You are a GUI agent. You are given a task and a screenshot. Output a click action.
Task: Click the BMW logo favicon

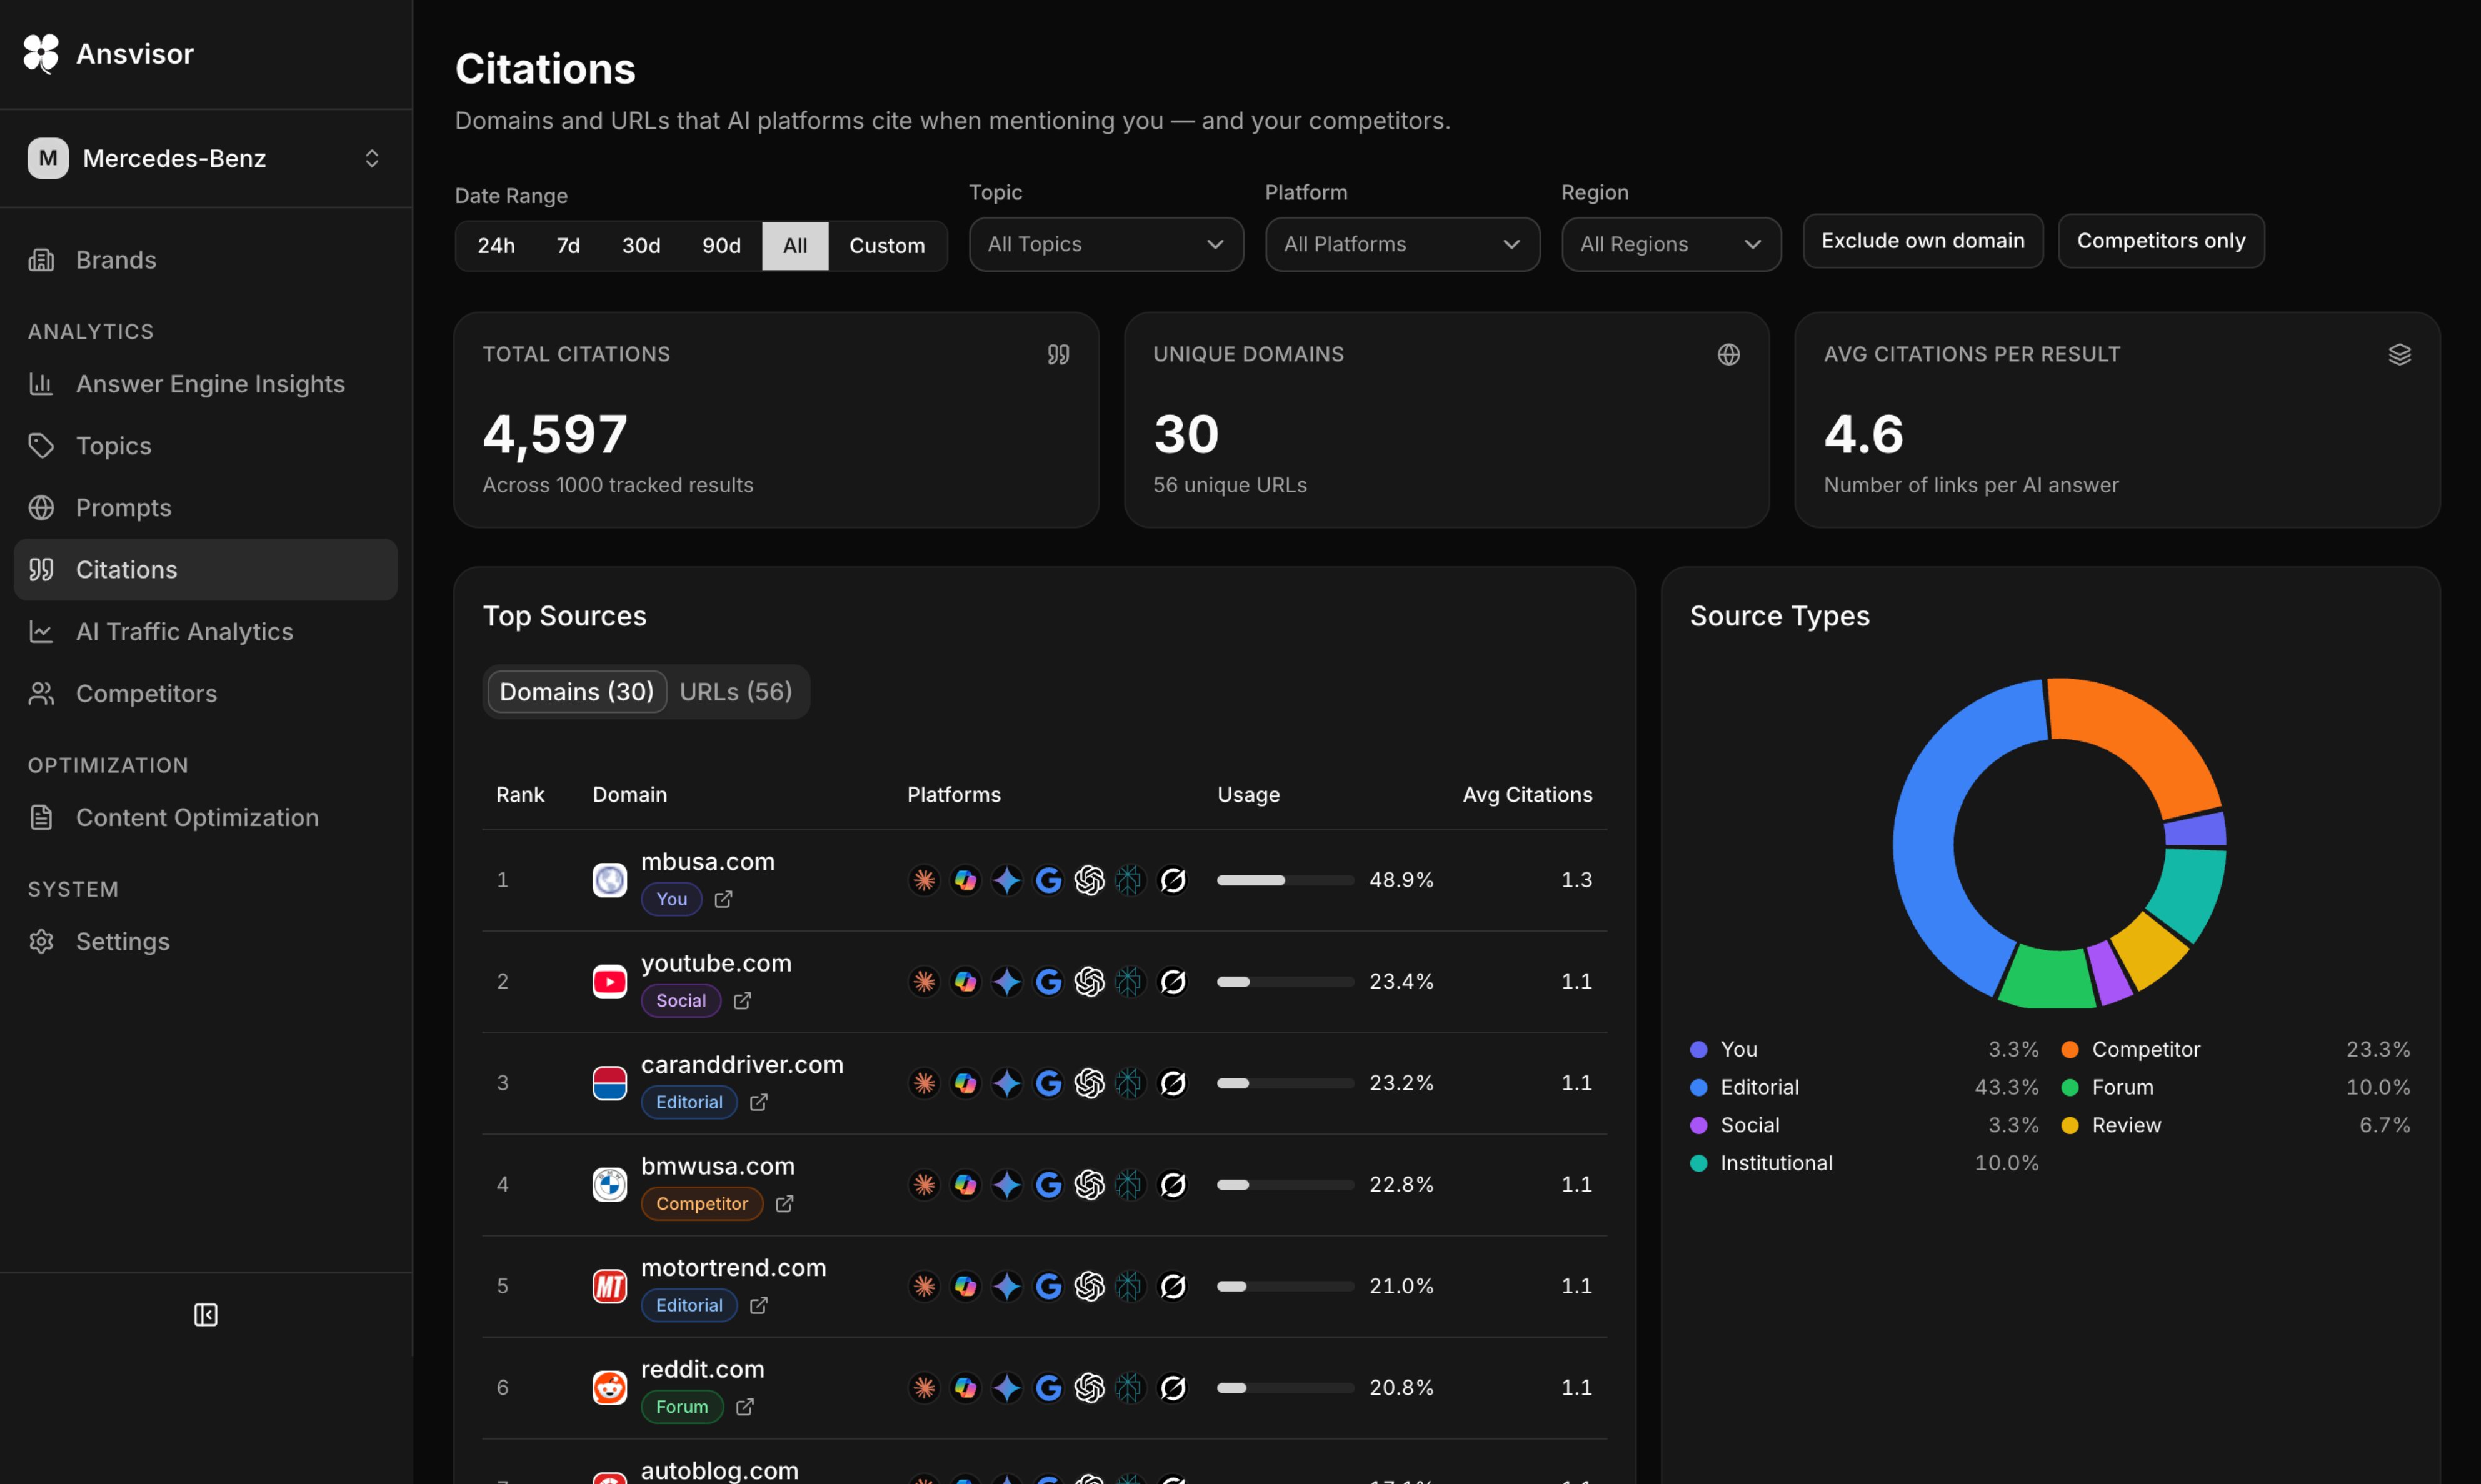point(609,1185)
